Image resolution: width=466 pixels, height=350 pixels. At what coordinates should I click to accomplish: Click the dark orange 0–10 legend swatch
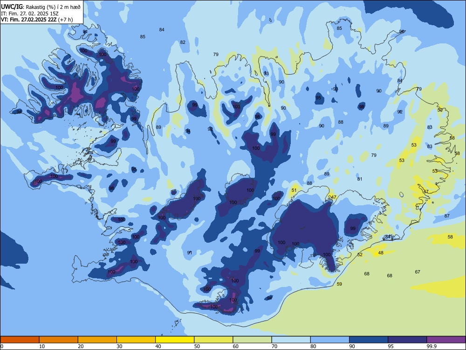20,340
